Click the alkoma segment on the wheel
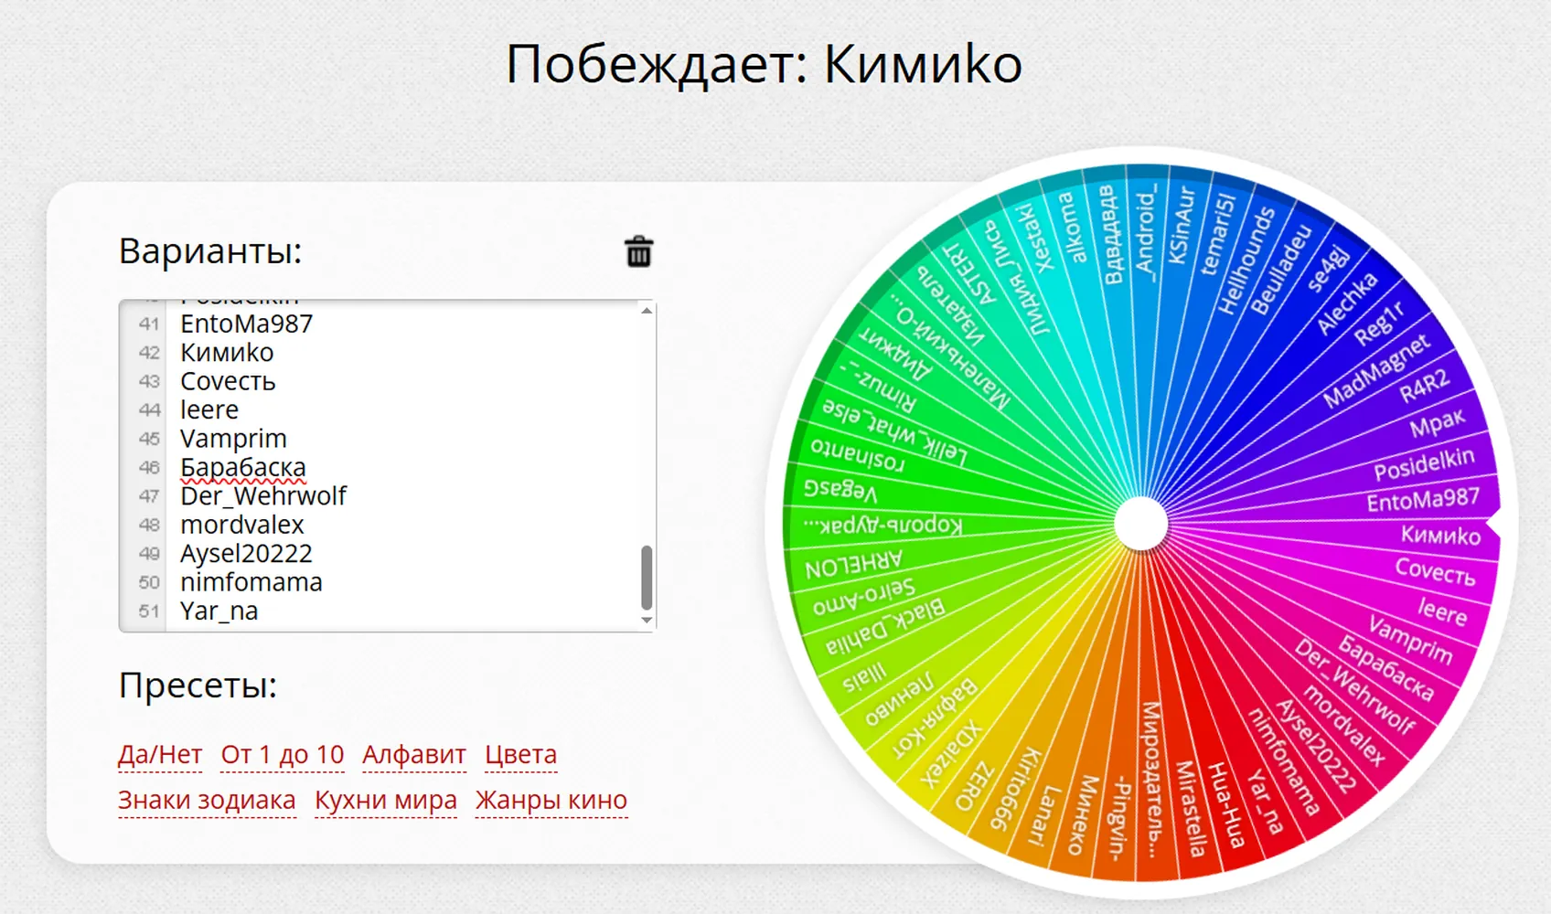 (1071, 227)
